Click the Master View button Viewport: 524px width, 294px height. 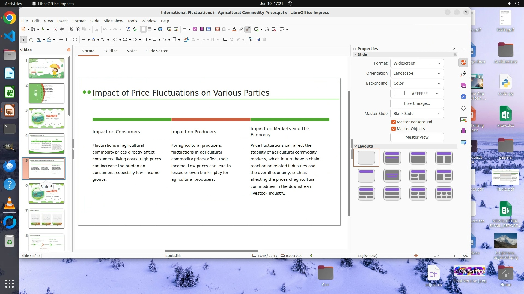pyautogui.click(x=417, y=137)
